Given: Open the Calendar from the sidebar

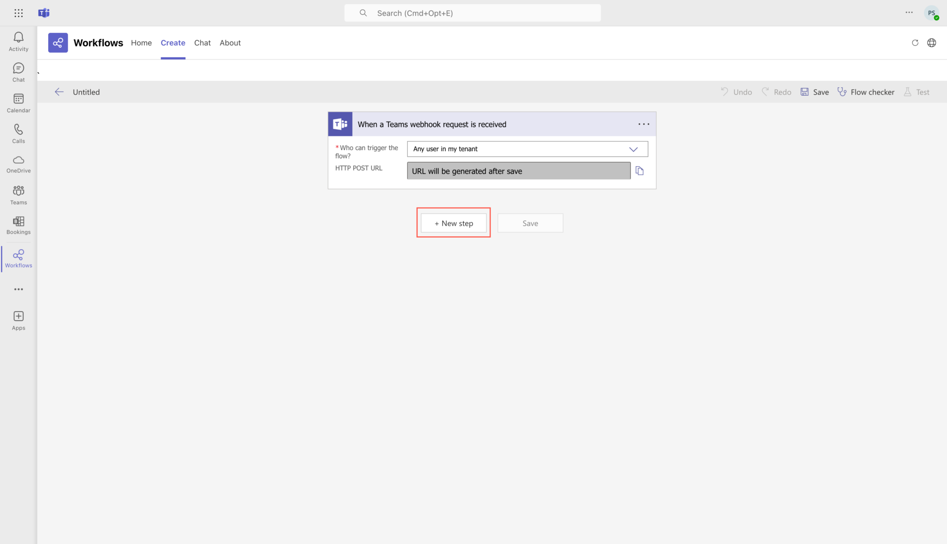Looking at the screenshot, I should (x=18, y=103).
